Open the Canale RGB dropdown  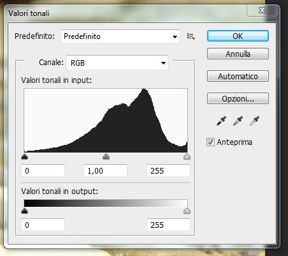click(117, 63)
